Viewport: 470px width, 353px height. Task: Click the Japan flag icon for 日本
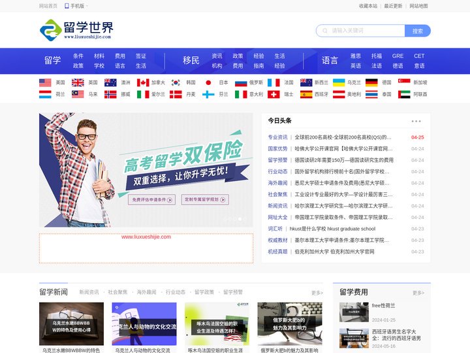pos(208,82)
